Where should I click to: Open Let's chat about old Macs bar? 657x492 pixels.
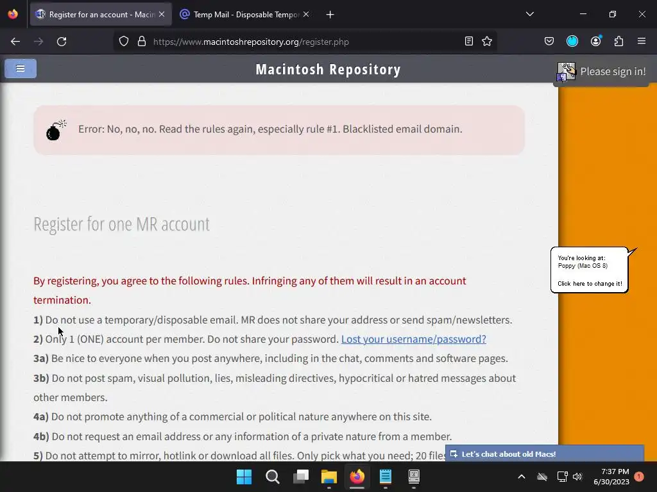pyautogui.click(x=544, y=454)
